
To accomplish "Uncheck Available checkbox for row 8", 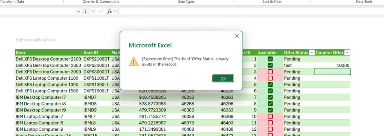I will tap(270, 104).
